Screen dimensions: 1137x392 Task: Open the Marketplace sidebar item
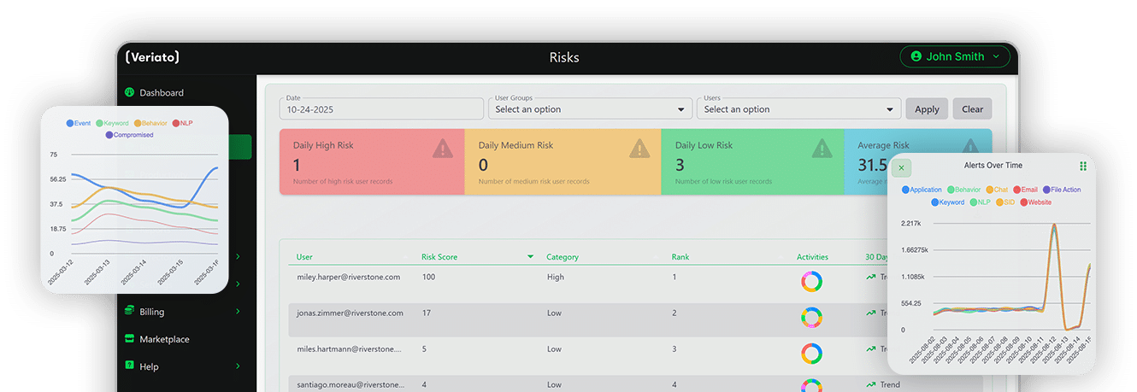(x=164, y=339)
